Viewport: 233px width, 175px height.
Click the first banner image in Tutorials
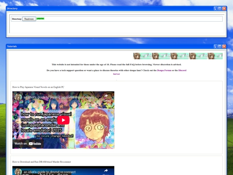point(142,56)
